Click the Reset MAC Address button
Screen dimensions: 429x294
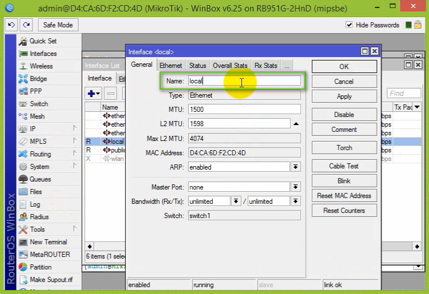[344, 196]
